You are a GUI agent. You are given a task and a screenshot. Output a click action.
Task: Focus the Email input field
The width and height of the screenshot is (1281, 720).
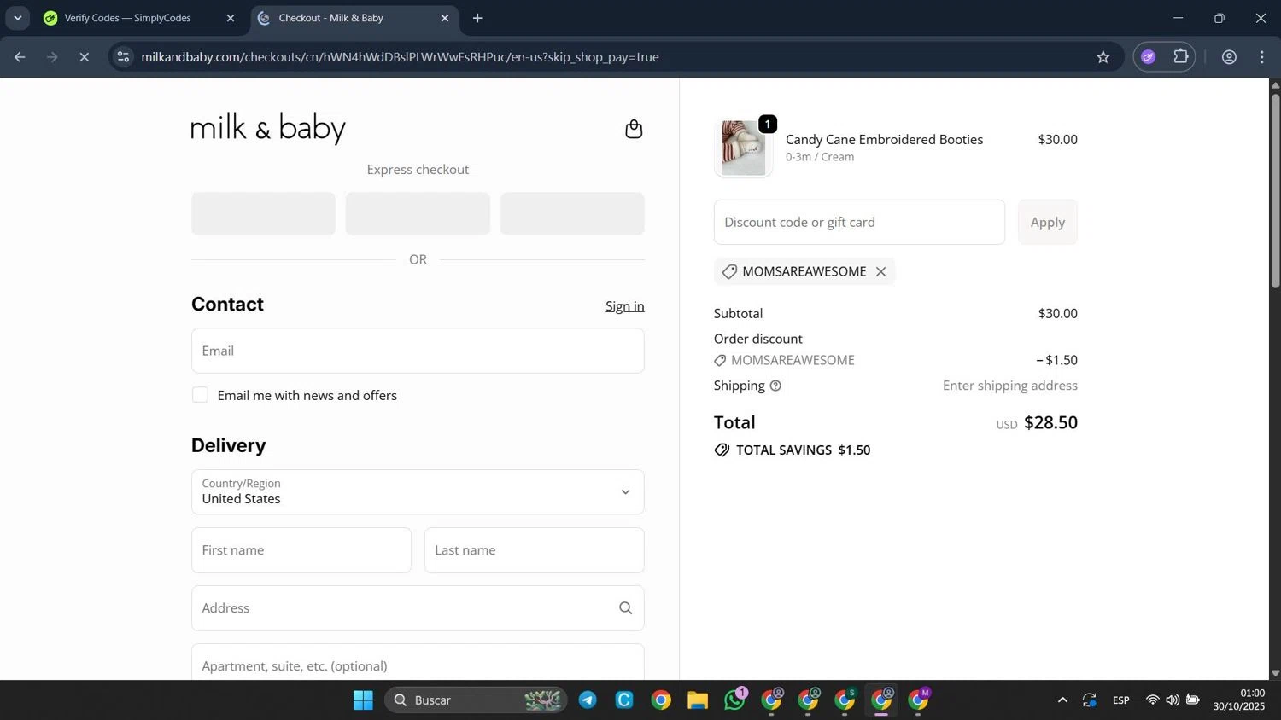pos(418,351)
